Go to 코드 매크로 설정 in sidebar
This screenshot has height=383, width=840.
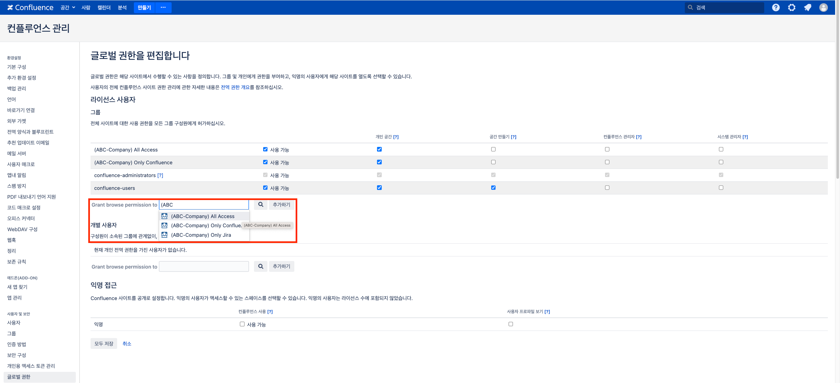click(24, 208)
